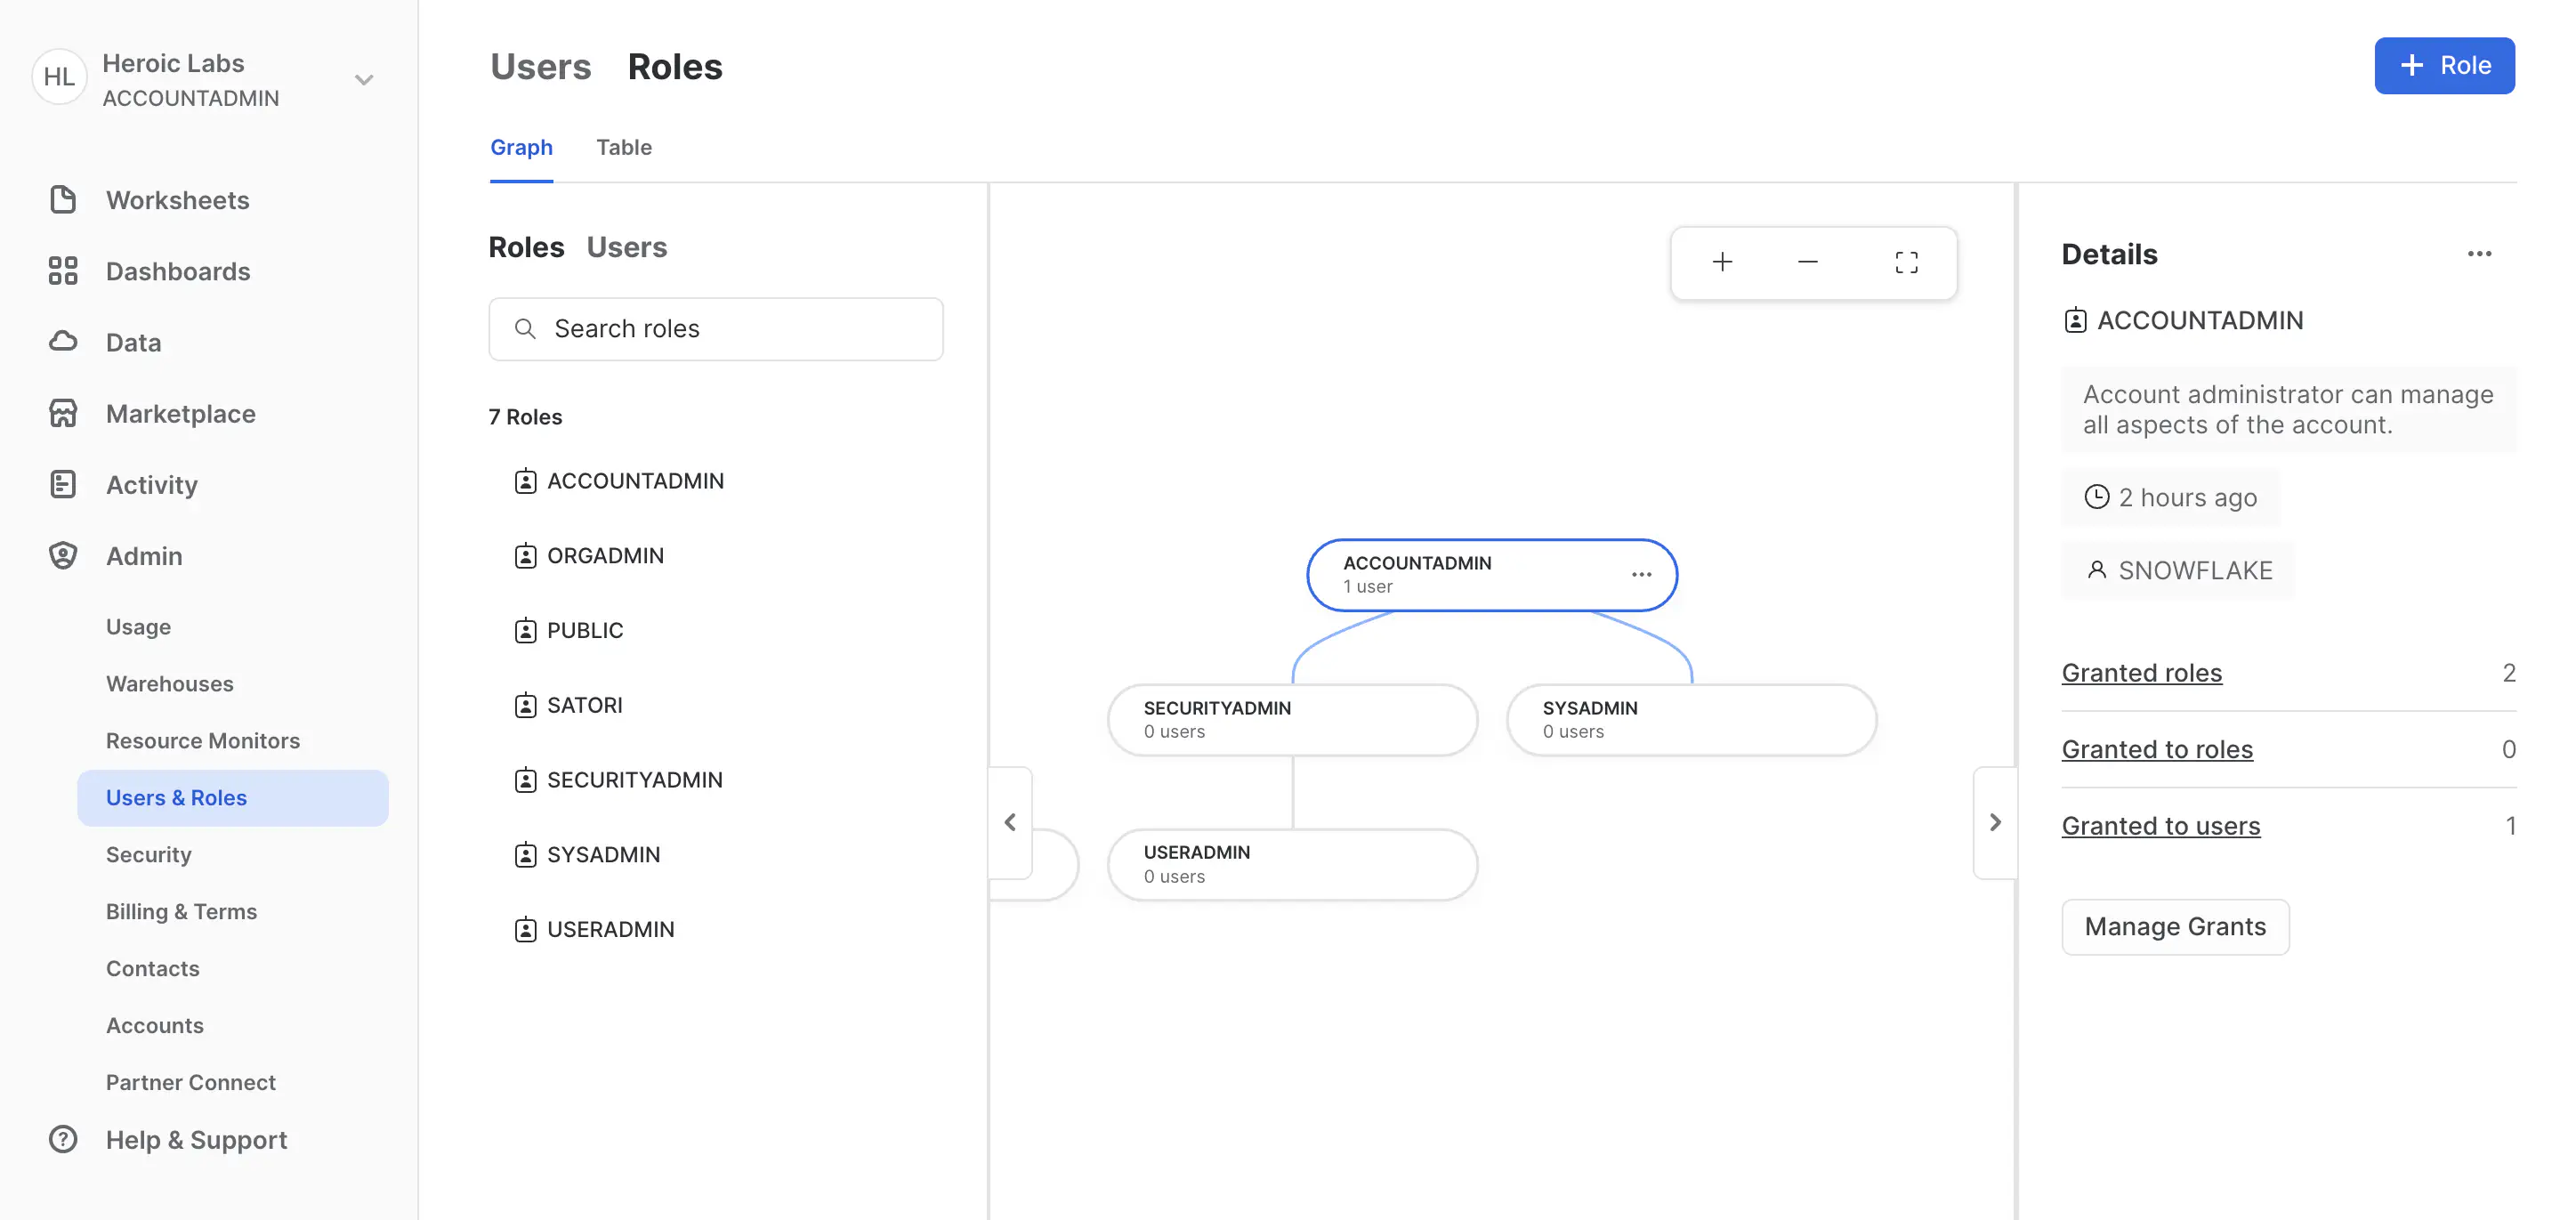Expand the graph to fullscreen view
The width and height of the screenshot is (2576, 1220).
pos(1906,262)
